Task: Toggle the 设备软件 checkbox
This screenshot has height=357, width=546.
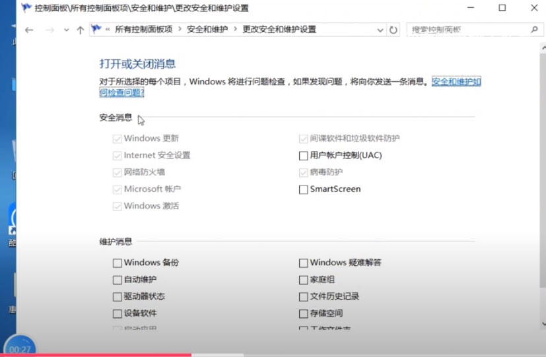Action: 118,313
